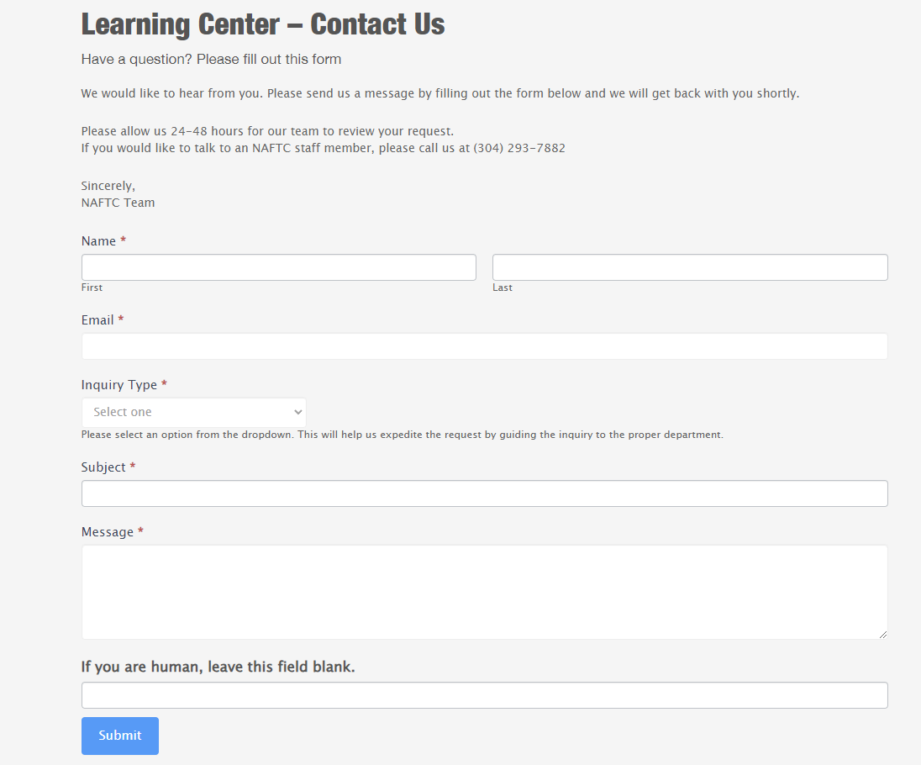Click the First name input field
Image resolution: width=921 pixels, height=765 pixels.
click(x=278, y=267)
